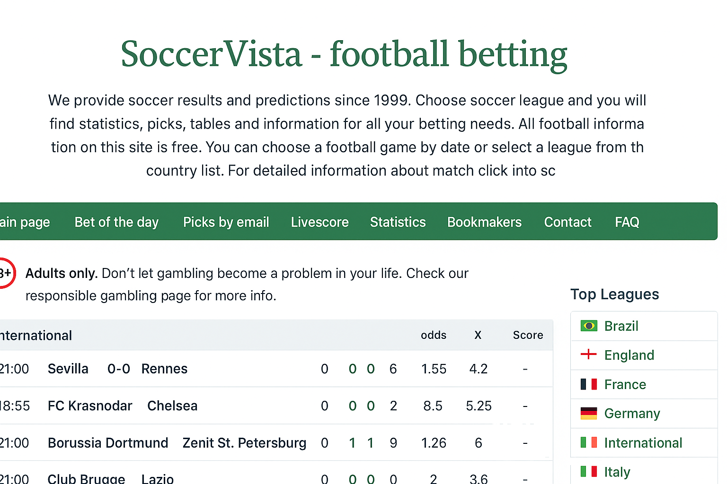The width and height of the screenshot is (727, 484).
Task: Select Statistics in navigation bar
Action: click(398, 222)
